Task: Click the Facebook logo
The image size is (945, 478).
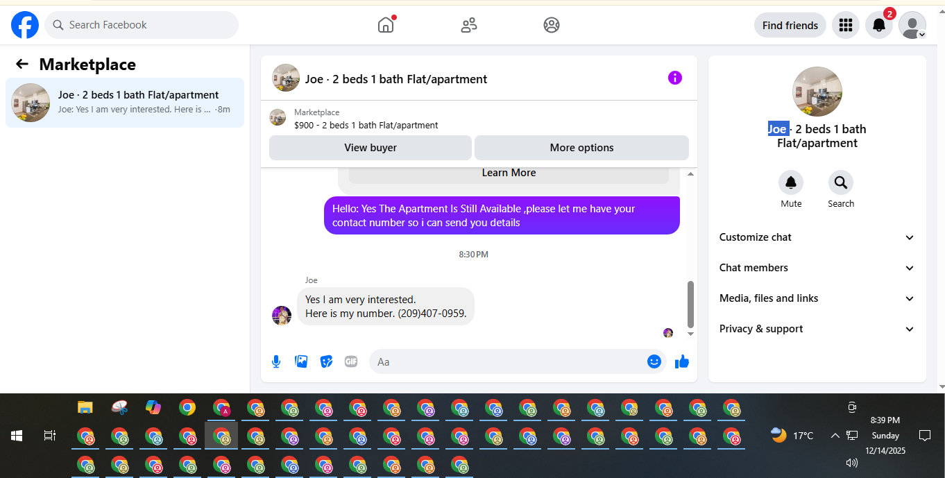Action: (25, 25)
